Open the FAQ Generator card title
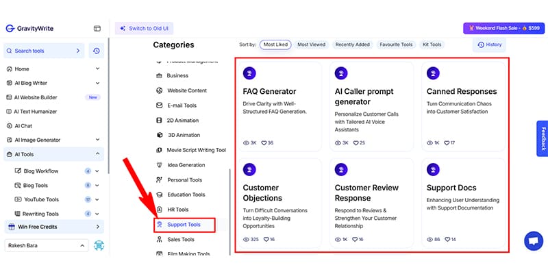 269,92
